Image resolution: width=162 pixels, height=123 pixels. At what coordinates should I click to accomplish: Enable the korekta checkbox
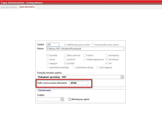85,55
